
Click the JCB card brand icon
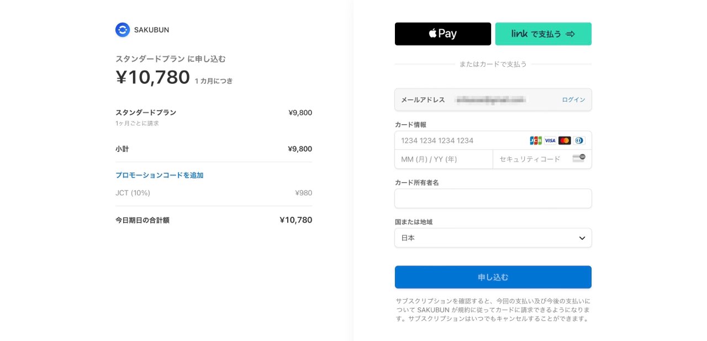click(x=535, y=141)
